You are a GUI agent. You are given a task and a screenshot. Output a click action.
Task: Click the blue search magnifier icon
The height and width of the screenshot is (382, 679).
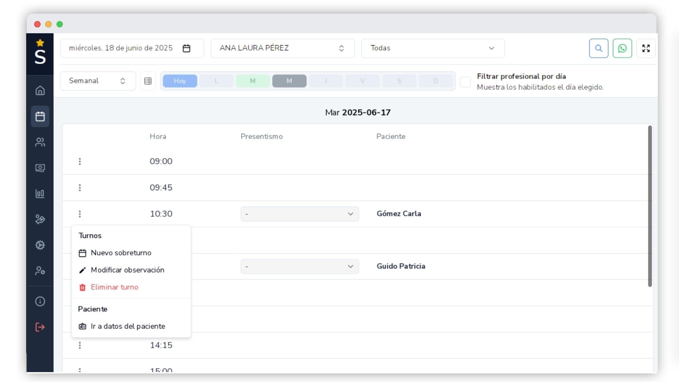[x=598, y=48]
